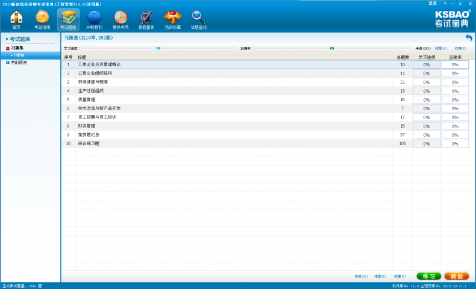Click the blue back arrow icon
The width and height of the screenshot is (476, 289).
(x=468, y=38)
